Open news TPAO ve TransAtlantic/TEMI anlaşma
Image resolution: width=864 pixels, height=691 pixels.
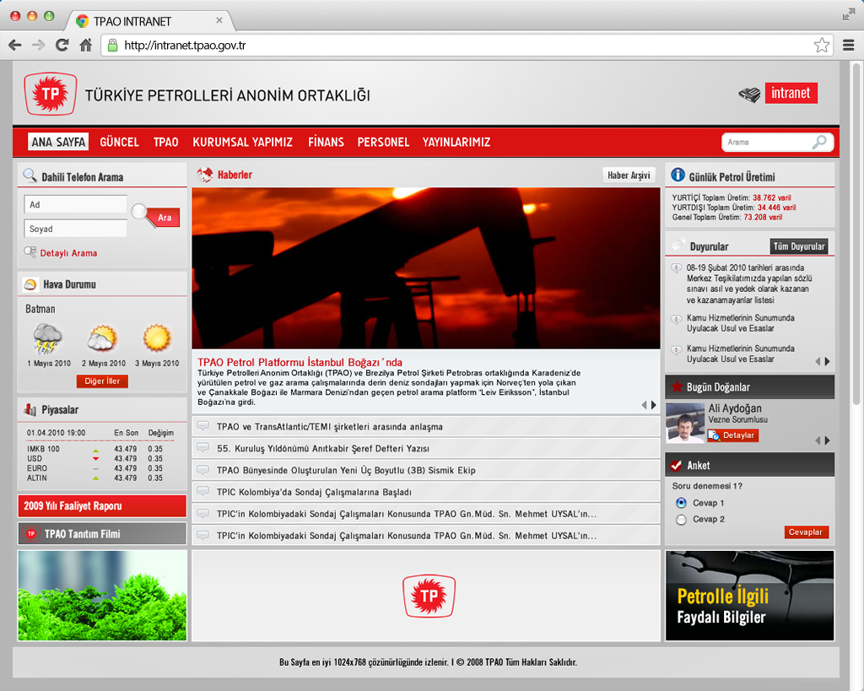pyautogui.click(x=426, y=427)
